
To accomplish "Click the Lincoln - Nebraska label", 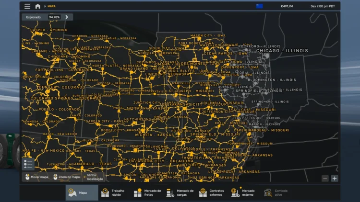I will [167, 74].
